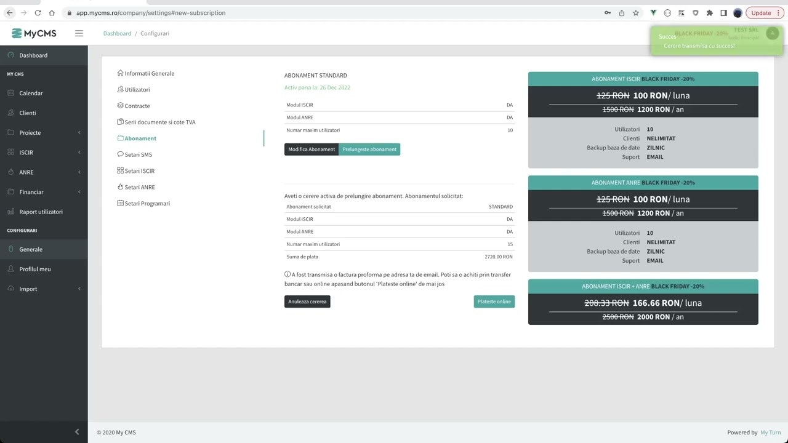Image resolution: width=788 pixels, height=443 pixels.
Task: Click the Modifica Abonament button
Action: (x=312, y=150)
